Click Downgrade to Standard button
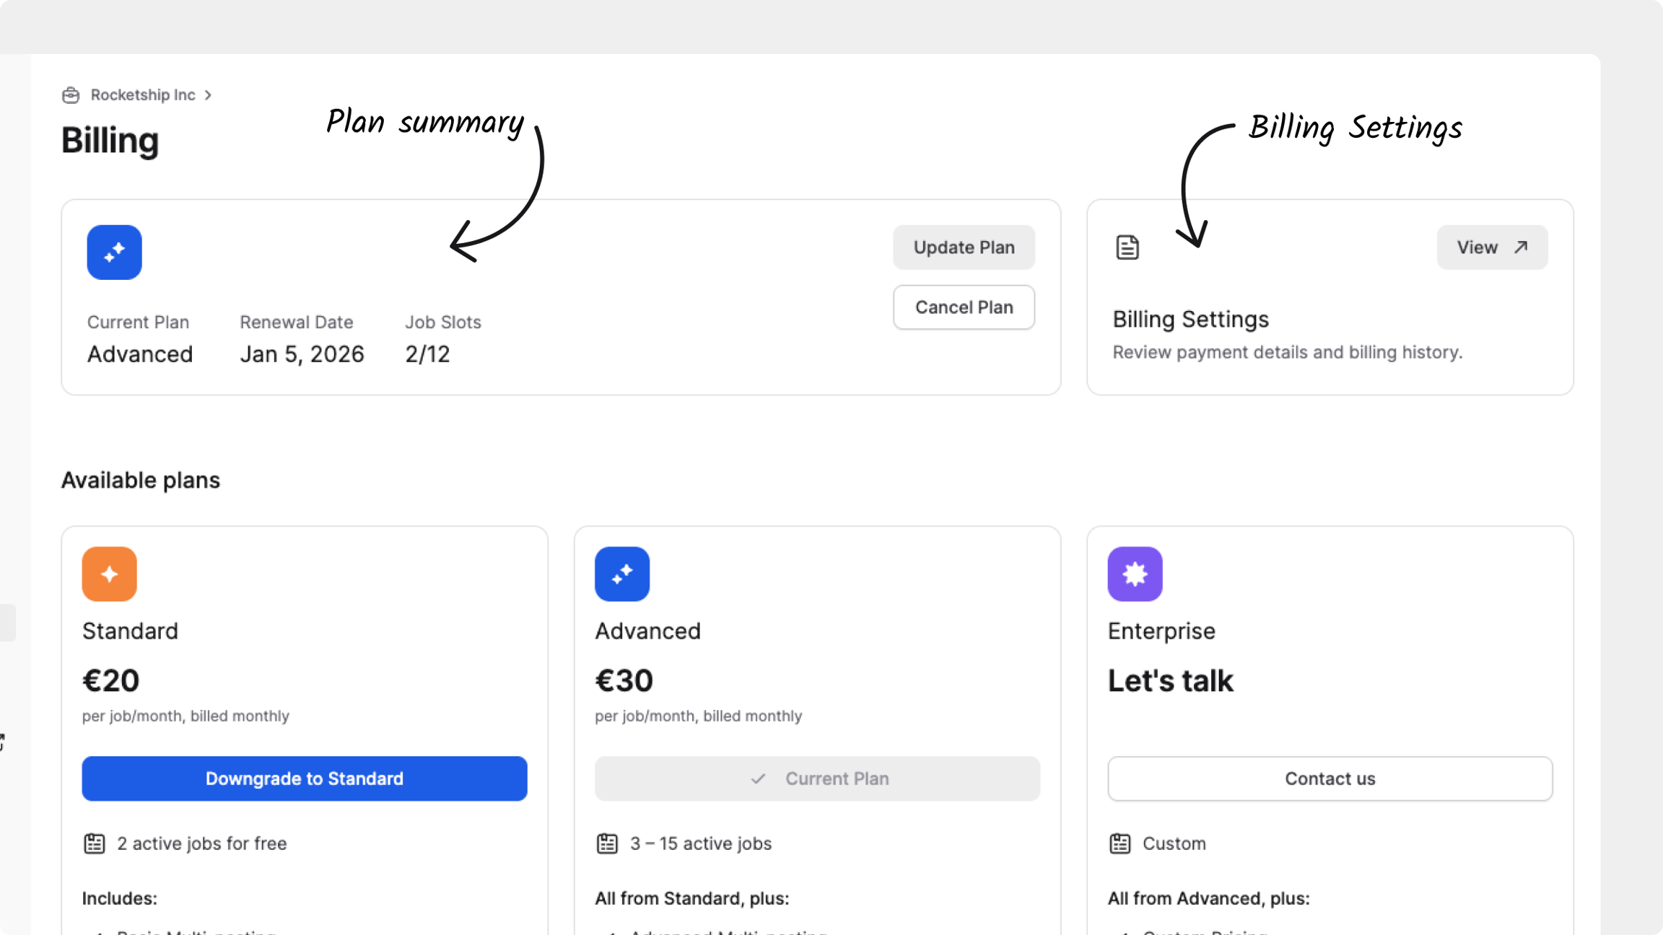The height and width of the screenshot is (935, 1663). coord(304,778)
